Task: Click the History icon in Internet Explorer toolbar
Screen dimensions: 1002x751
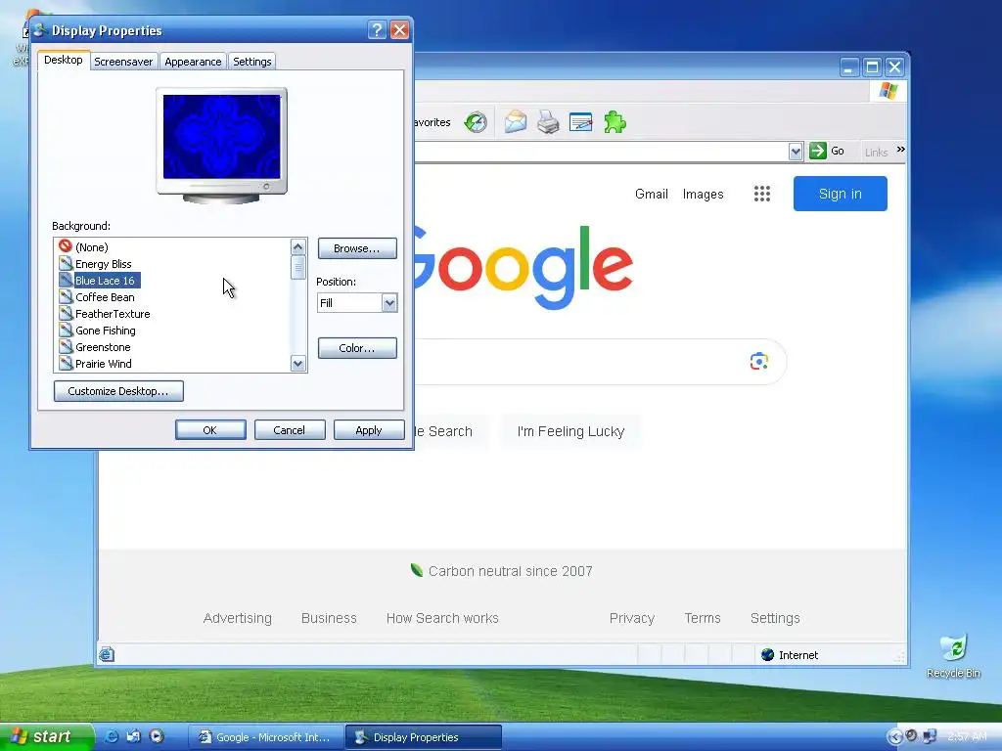Action: (476, 121)
